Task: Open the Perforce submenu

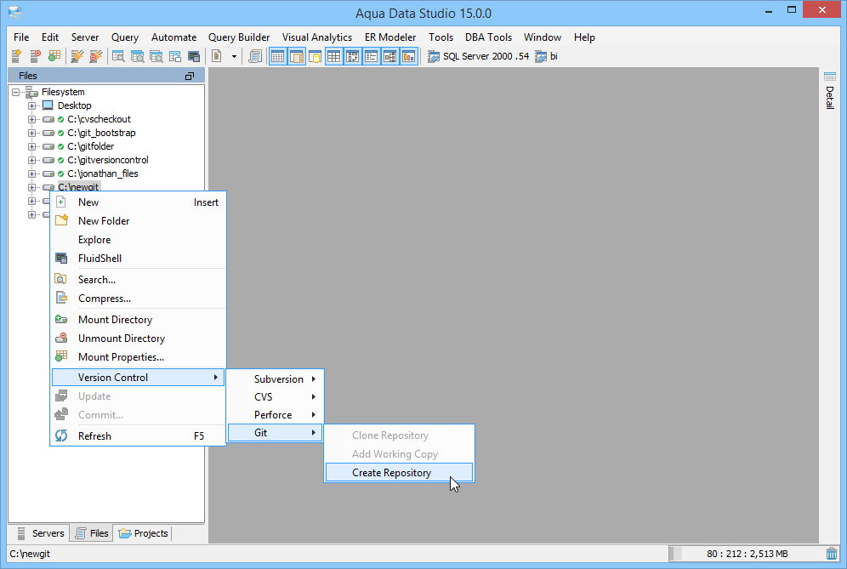Action: click(275, 415)
